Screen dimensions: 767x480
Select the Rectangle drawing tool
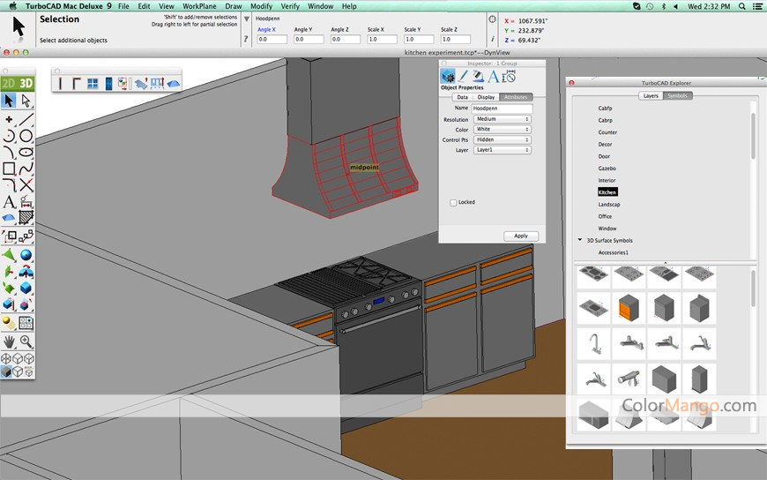(9, 169)
